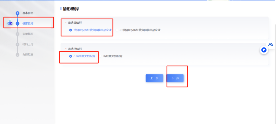
Task: Go to 基本信息 step label
Action: (28, 13)
